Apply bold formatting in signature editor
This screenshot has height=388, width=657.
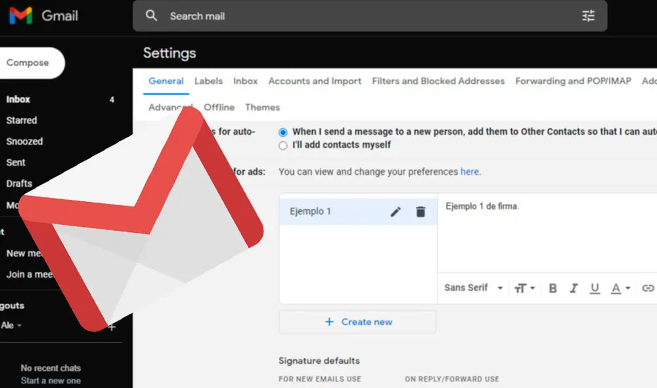[553, 288]
